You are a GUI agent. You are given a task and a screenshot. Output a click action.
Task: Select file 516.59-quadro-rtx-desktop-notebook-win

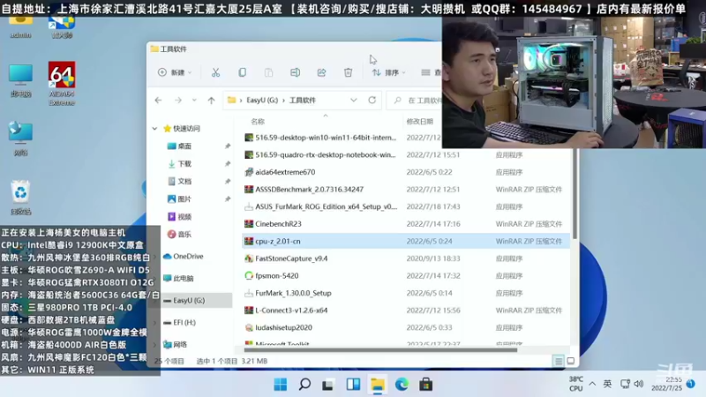[325, 155]
